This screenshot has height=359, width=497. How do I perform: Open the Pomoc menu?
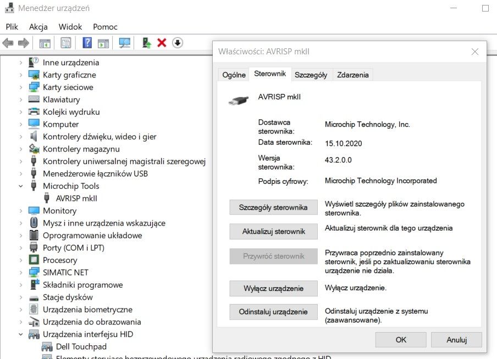point(105,27)
